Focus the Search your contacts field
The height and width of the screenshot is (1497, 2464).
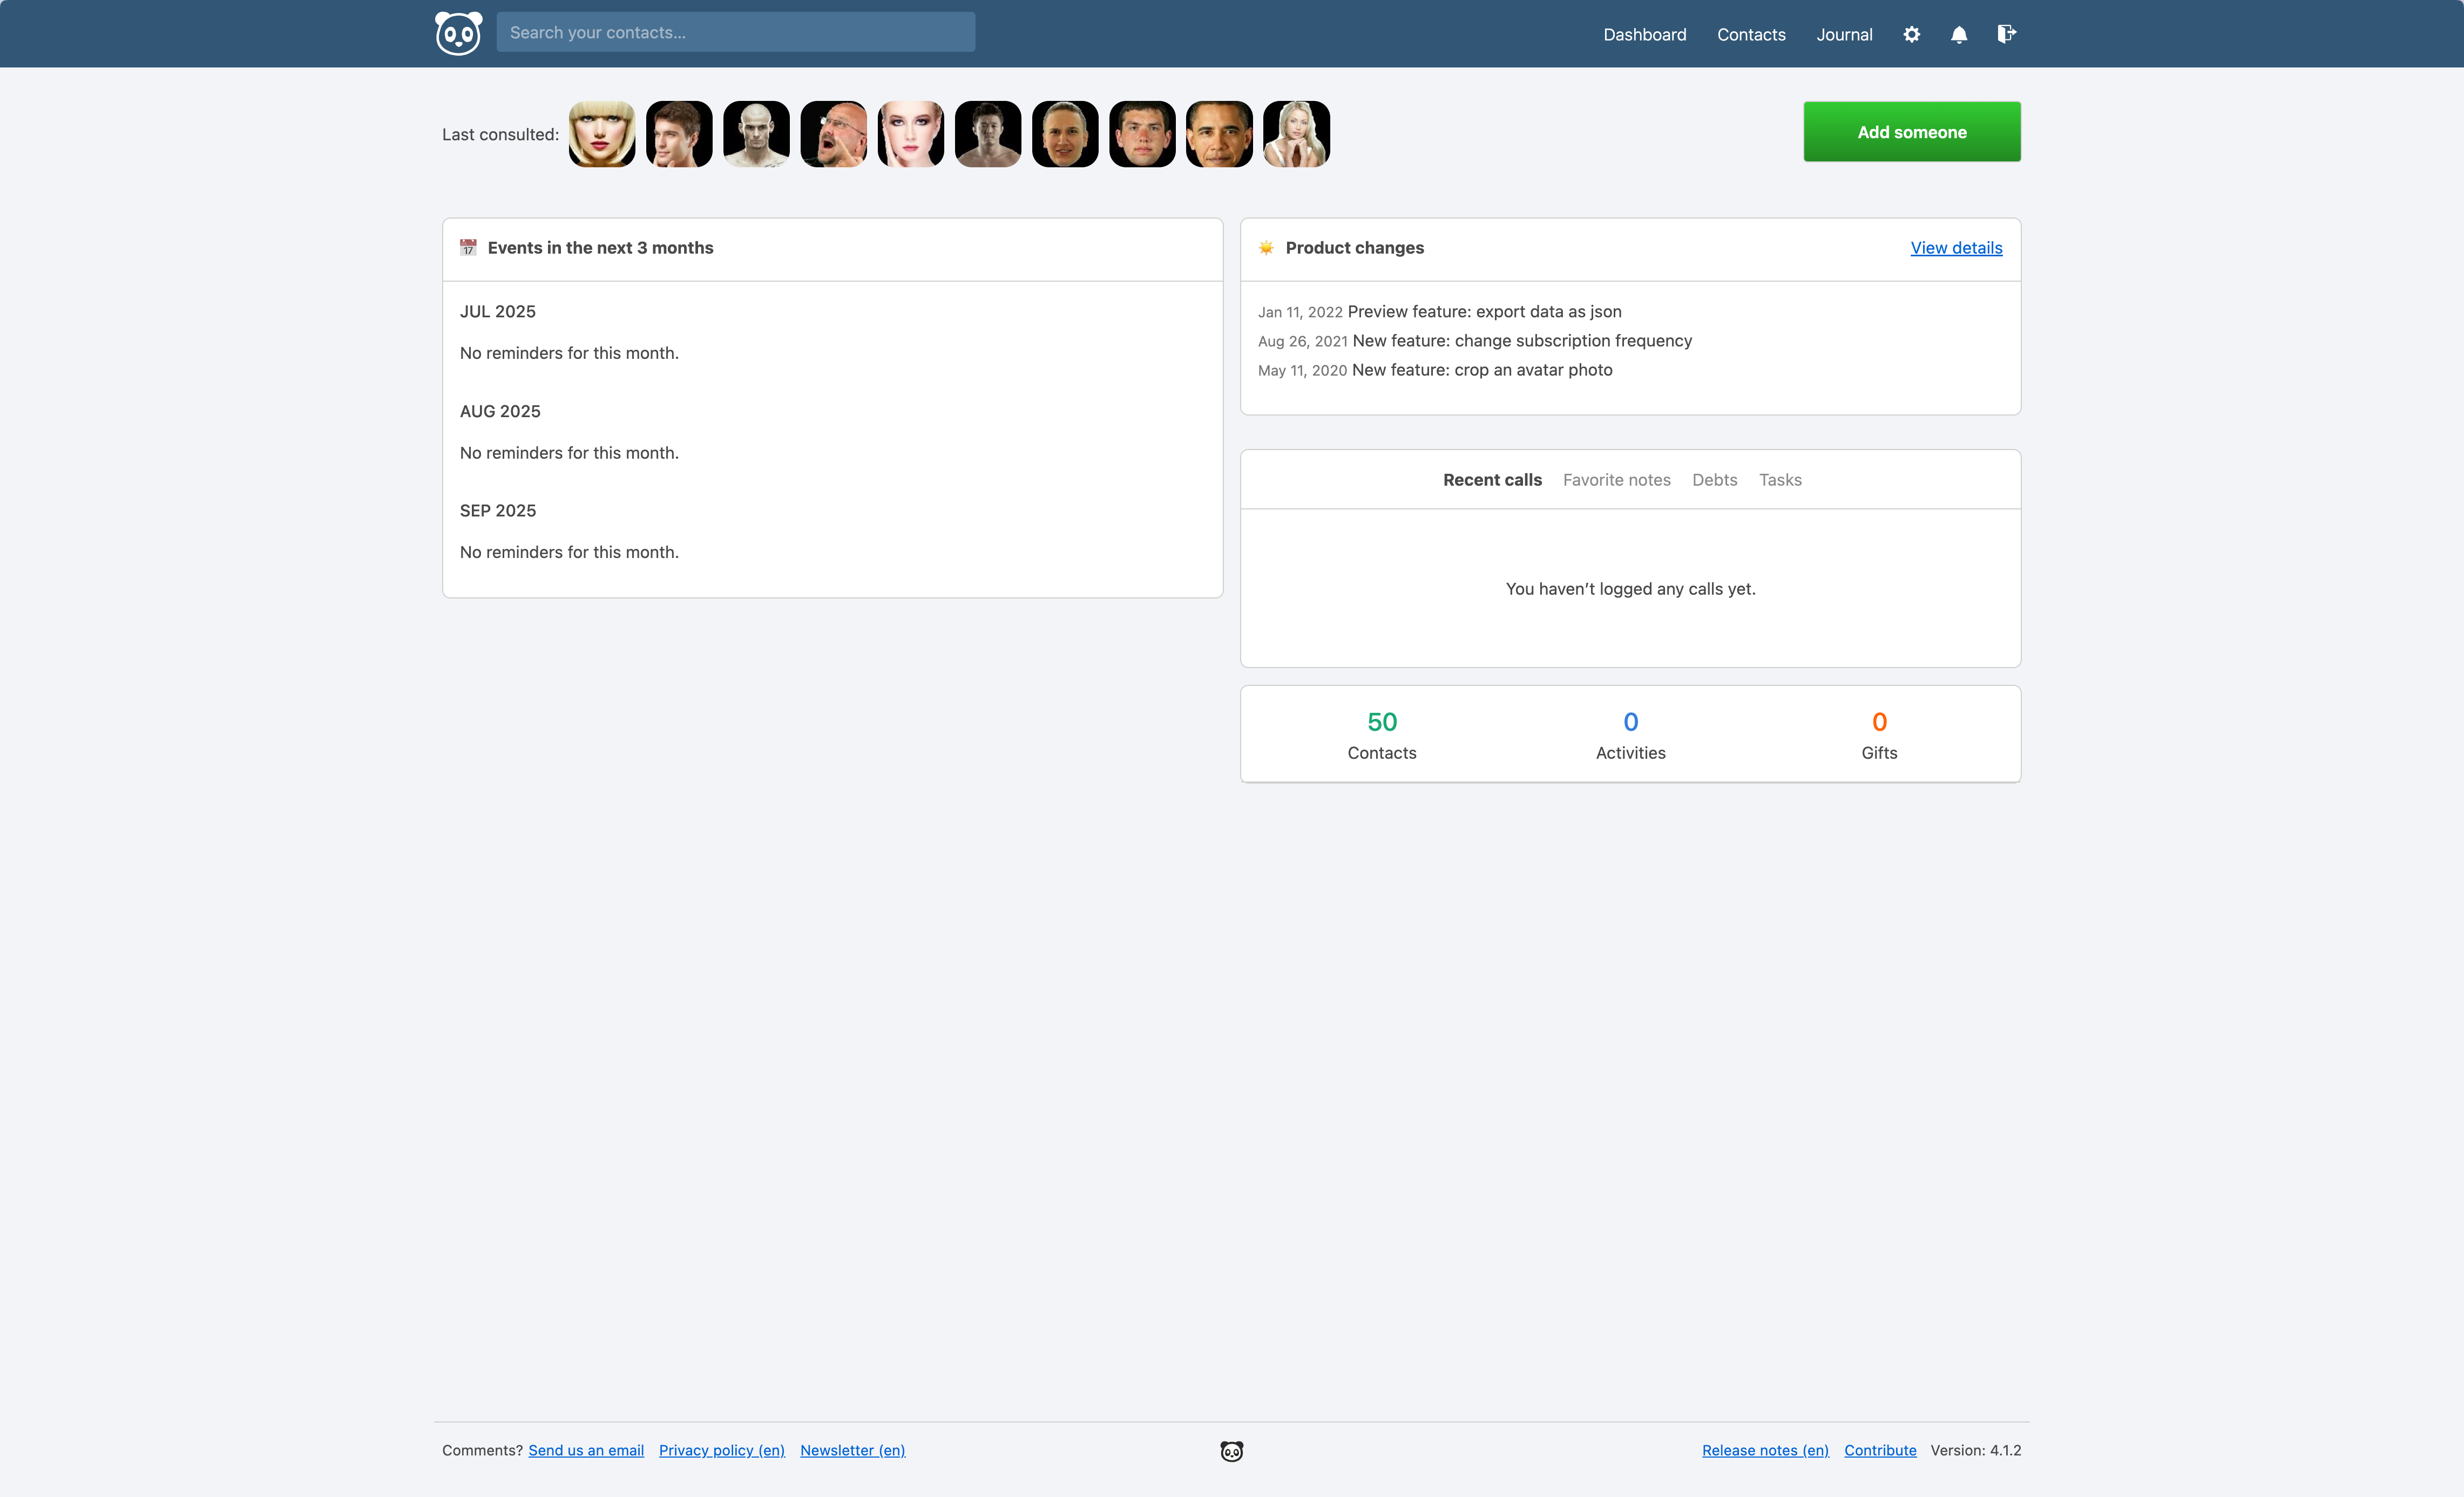735,32
